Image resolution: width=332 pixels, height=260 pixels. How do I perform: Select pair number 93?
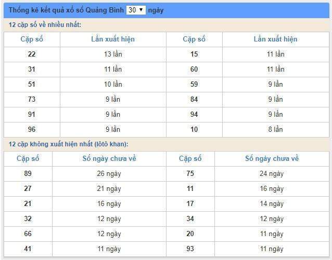[190, 249]
